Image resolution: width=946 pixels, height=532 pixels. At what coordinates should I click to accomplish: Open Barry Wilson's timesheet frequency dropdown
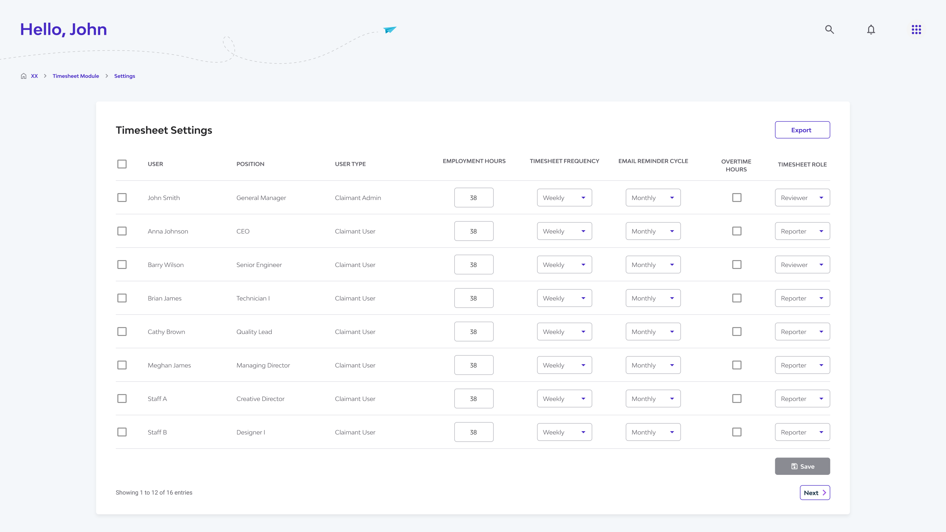(564, 265)
